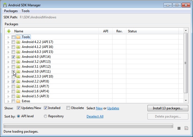Enable the Obsolete show filter

click(68, 108)
